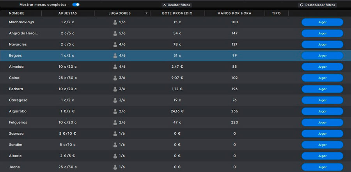
Task: Sort the table by Apuestas column
Action: 67,13
